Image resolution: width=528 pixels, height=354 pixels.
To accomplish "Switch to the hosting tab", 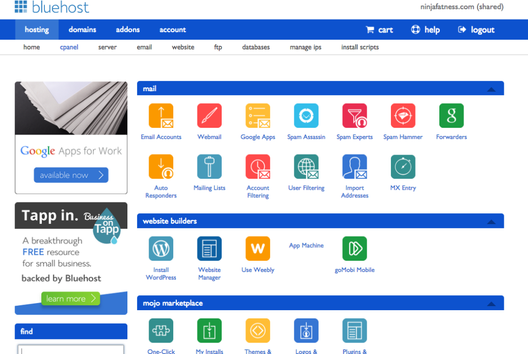I will [37, 29].
